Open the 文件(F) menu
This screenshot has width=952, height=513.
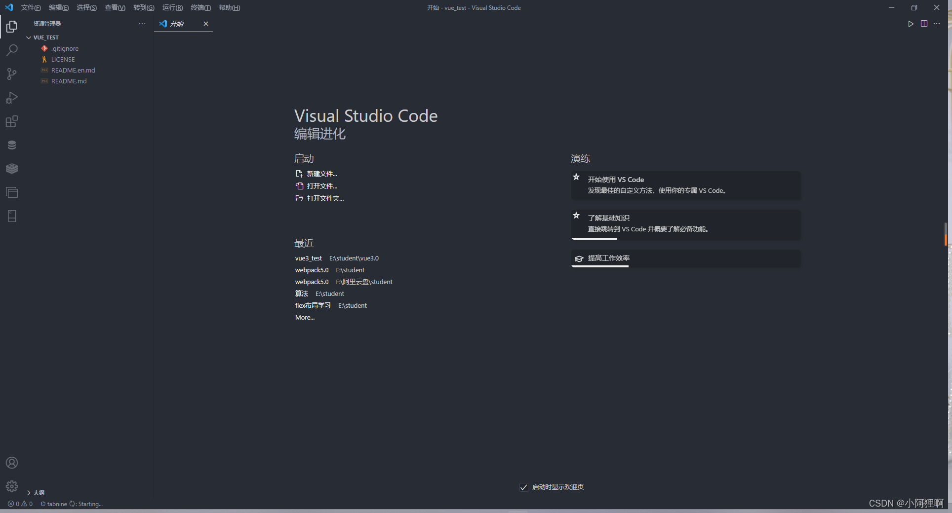(31, 7)
